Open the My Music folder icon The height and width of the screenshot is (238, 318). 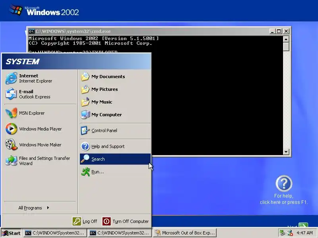(85, 102)
